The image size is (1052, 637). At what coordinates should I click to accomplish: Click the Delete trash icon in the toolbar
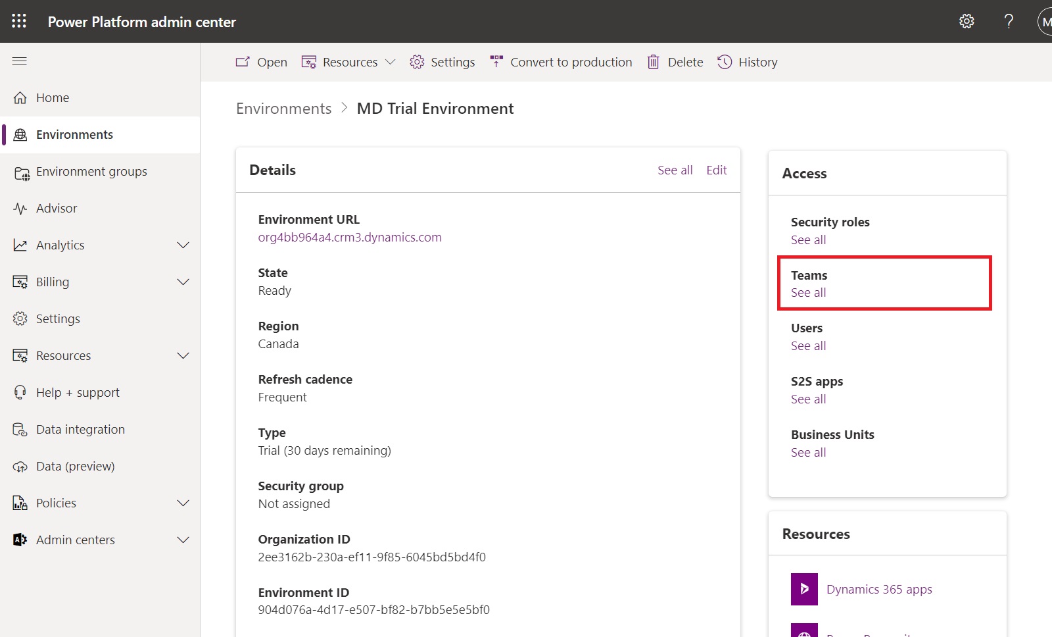tap(653, 61)
